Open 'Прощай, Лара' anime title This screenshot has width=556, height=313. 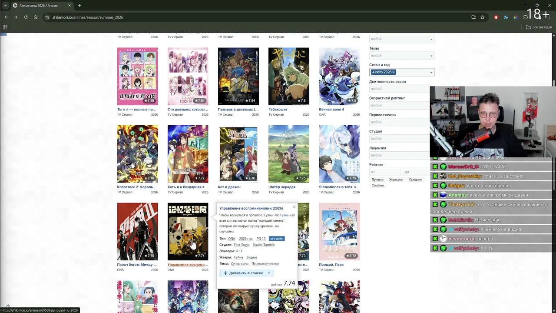(x=331, y=264)
